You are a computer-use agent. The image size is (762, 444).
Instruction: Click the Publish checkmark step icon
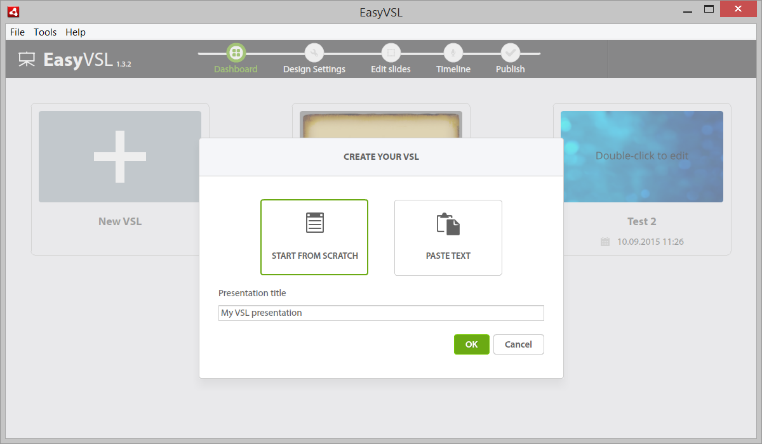(511, 53)
